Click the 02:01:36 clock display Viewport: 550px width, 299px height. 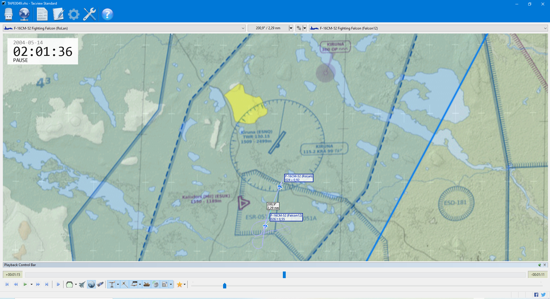43,52
